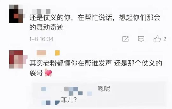Click the yellow badge next to second username
This screenshot has width=172, height=109.
[x=57, y=53]
